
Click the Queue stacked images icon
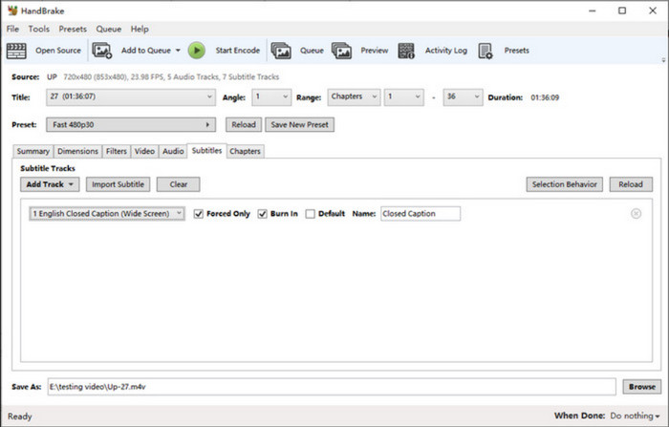point(281,51)
